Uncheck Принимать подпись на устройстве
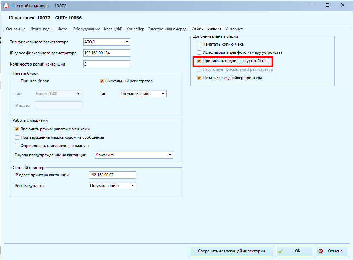353x260 pixels. click(199, 61)
